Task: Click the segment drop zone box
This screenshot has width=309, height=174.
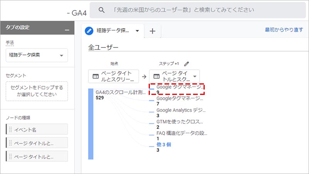Action: click(x=37, y=91)
